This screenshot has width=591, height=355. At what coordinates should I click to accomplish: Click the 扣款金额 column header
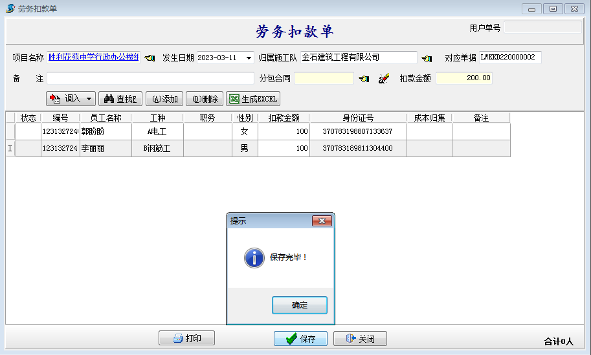pos(284,118)
